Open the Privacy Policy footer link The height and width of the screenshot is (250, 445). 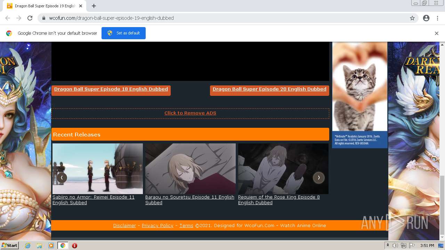pos(157,226)
